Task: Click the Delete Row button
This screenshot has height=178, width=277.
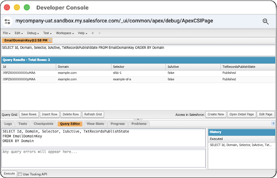Action: [x=71, y=114]
